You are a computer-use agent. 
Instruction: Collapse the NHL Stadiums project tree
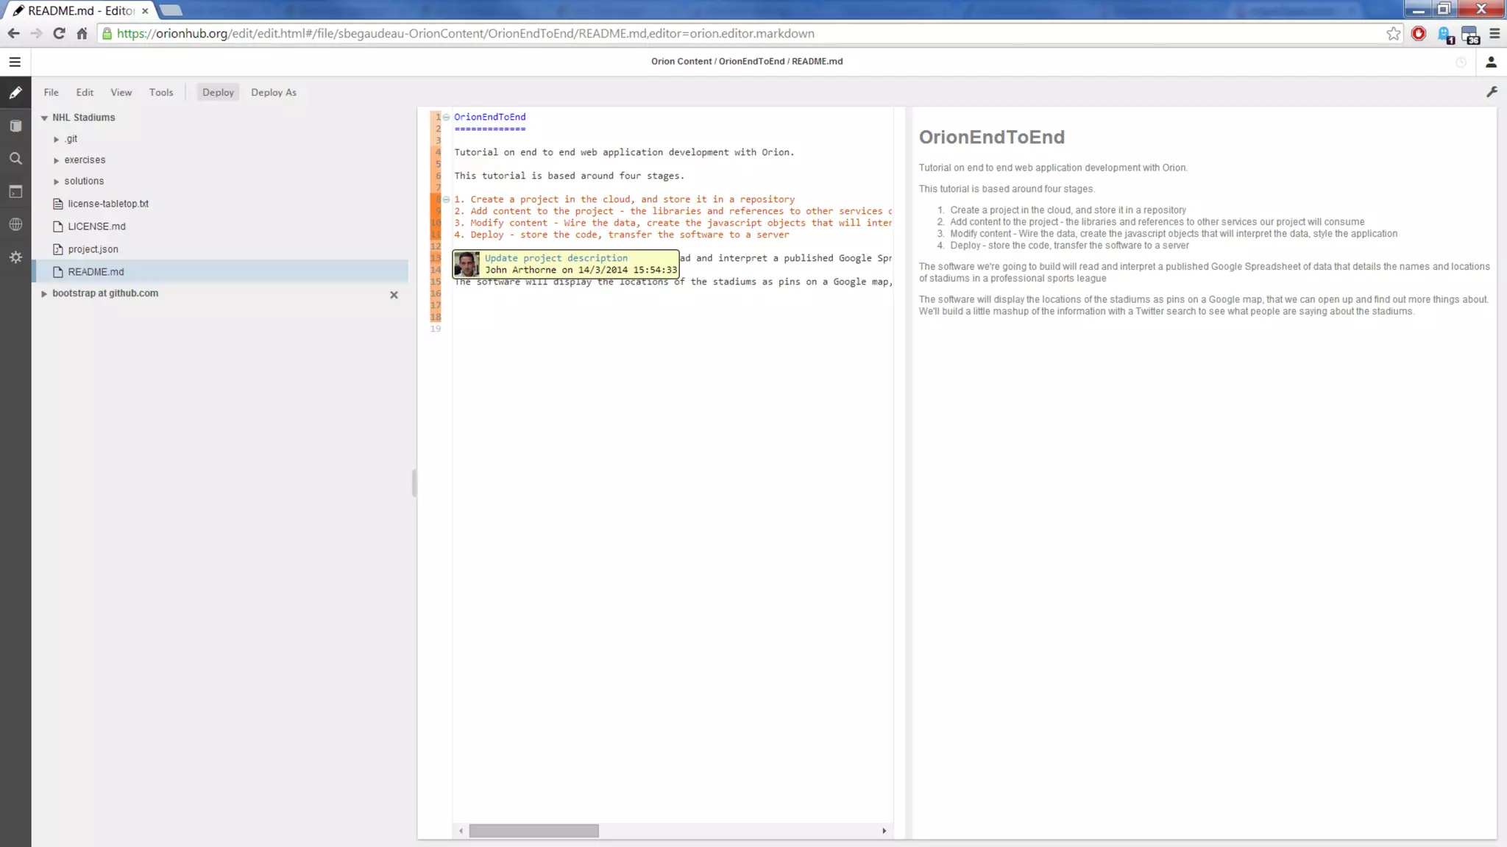[x=44, y=118]
